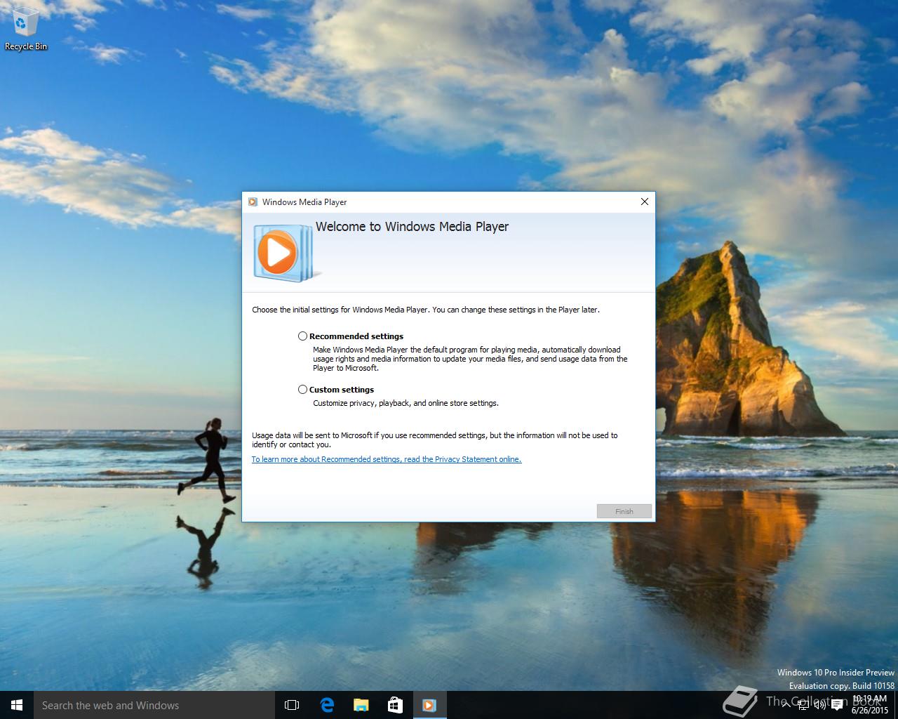Open the Privacy Statement online link

pyautogui.click(x=387, y=459)
